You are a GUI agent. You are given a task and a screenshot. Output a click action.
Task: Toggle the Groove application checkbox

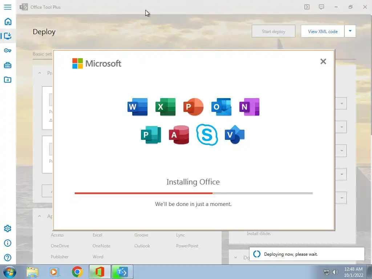click(x=141, y=235)
